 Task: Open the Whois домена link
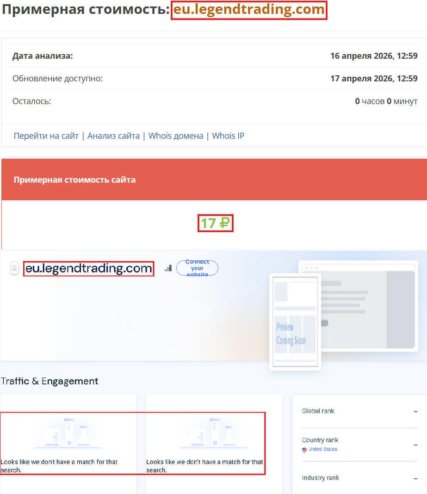[x=176, y=136]
